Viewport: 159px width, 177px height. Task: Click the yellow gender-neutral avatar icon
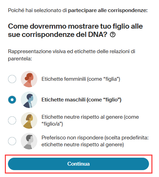29,120
